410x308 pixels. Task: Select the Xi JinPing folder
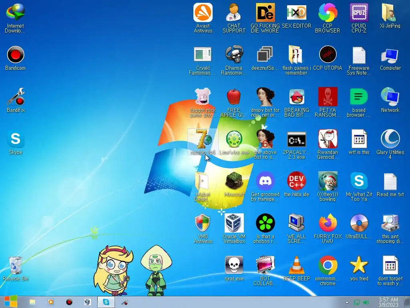pyautogui.click(x=390, y=16)
